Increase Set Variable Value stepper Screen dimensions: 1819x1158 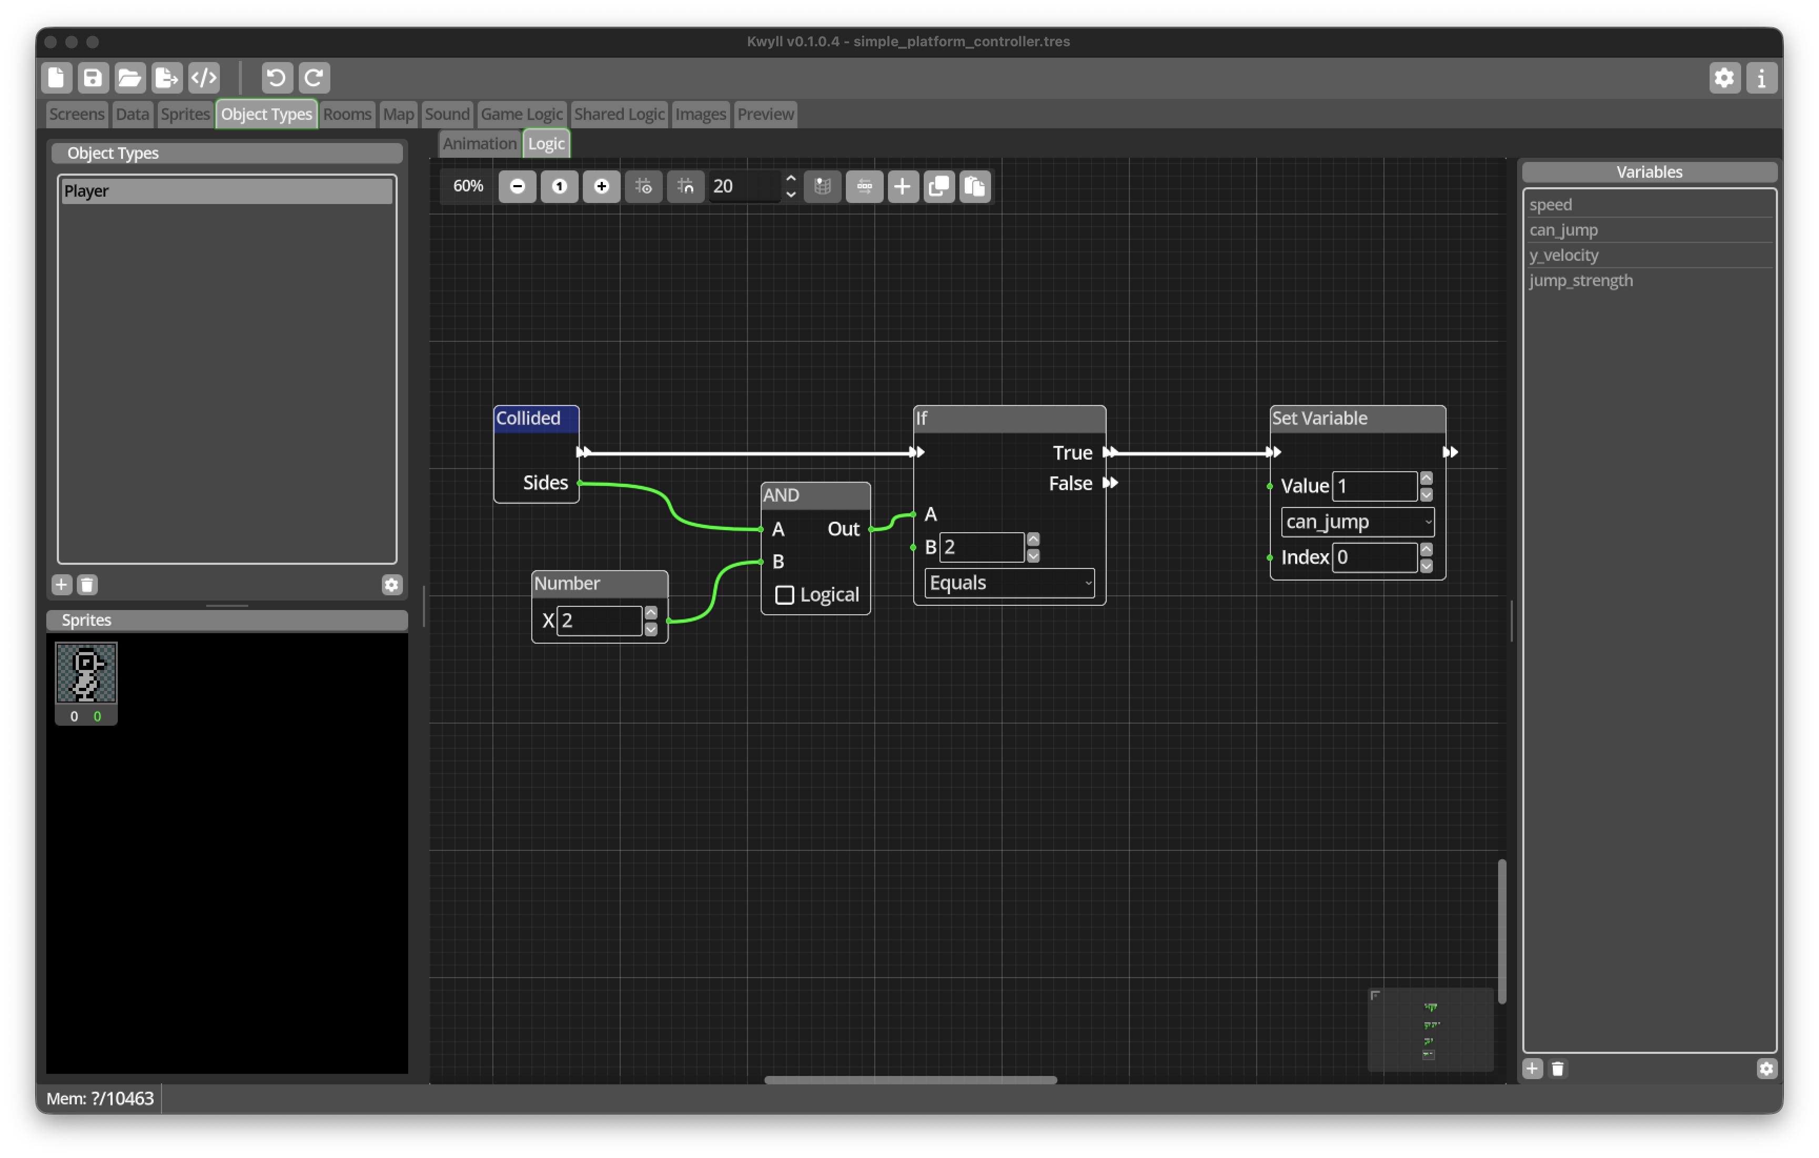click(1426, 478)
